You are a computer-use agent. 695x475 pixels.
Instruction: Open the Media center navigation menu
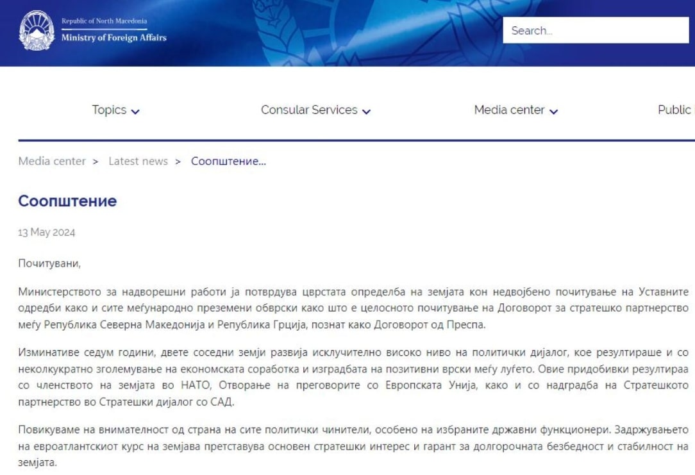pos(509,110)
